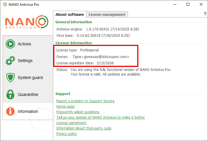Click the Professional license type value
208x141 pixels.
click(x=89, y=50)
